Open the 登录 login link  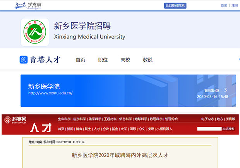224,5
